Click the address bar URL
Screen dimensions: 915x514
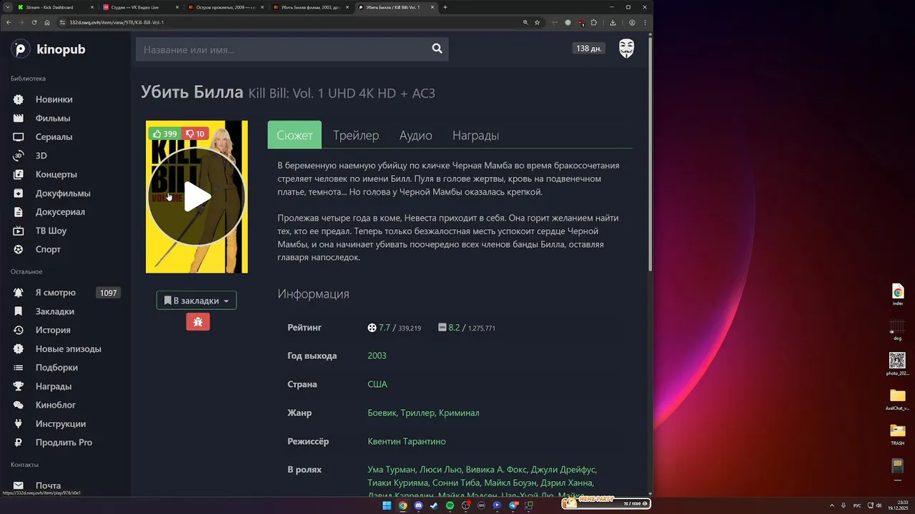pos(117,22)
